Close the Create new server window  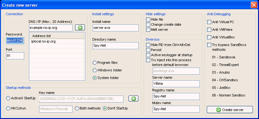pyautogui.click(x=254, y=5)
